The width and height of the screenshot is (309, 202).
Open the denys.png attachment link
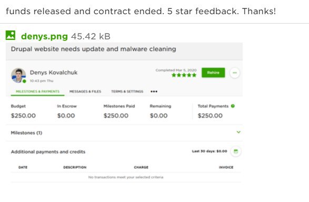(44, 36)
